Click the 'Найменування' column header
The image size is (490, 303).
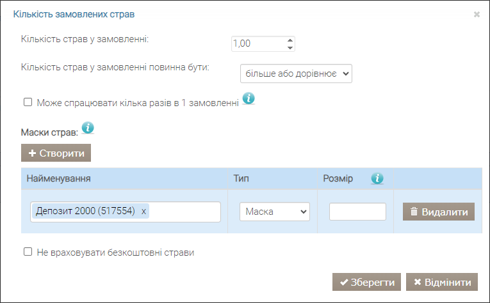(x=59, y=178)
